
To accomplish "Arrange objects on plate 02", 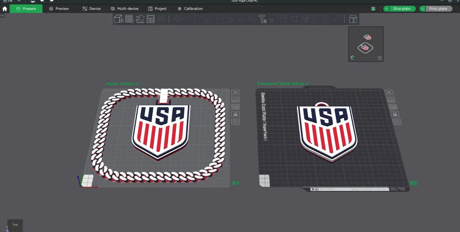I will (x=393, y=107).
